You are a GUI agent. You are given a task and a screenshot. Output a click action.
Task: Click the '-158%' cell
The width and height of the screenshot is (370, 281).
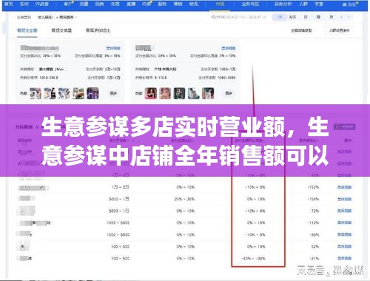pos(313,199)
